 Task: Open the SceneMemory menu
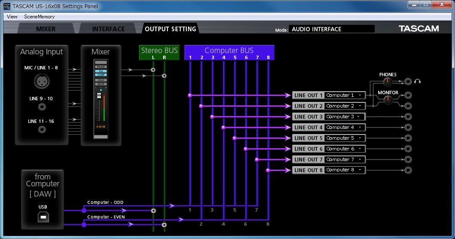[39, 17]
